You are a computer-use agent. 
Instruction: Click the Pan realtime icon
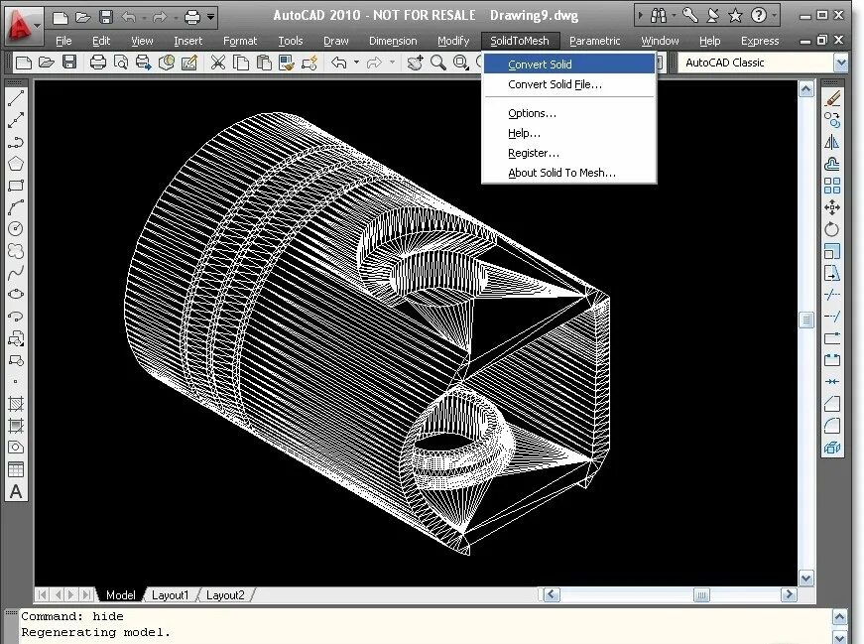(x=415, y=63)
